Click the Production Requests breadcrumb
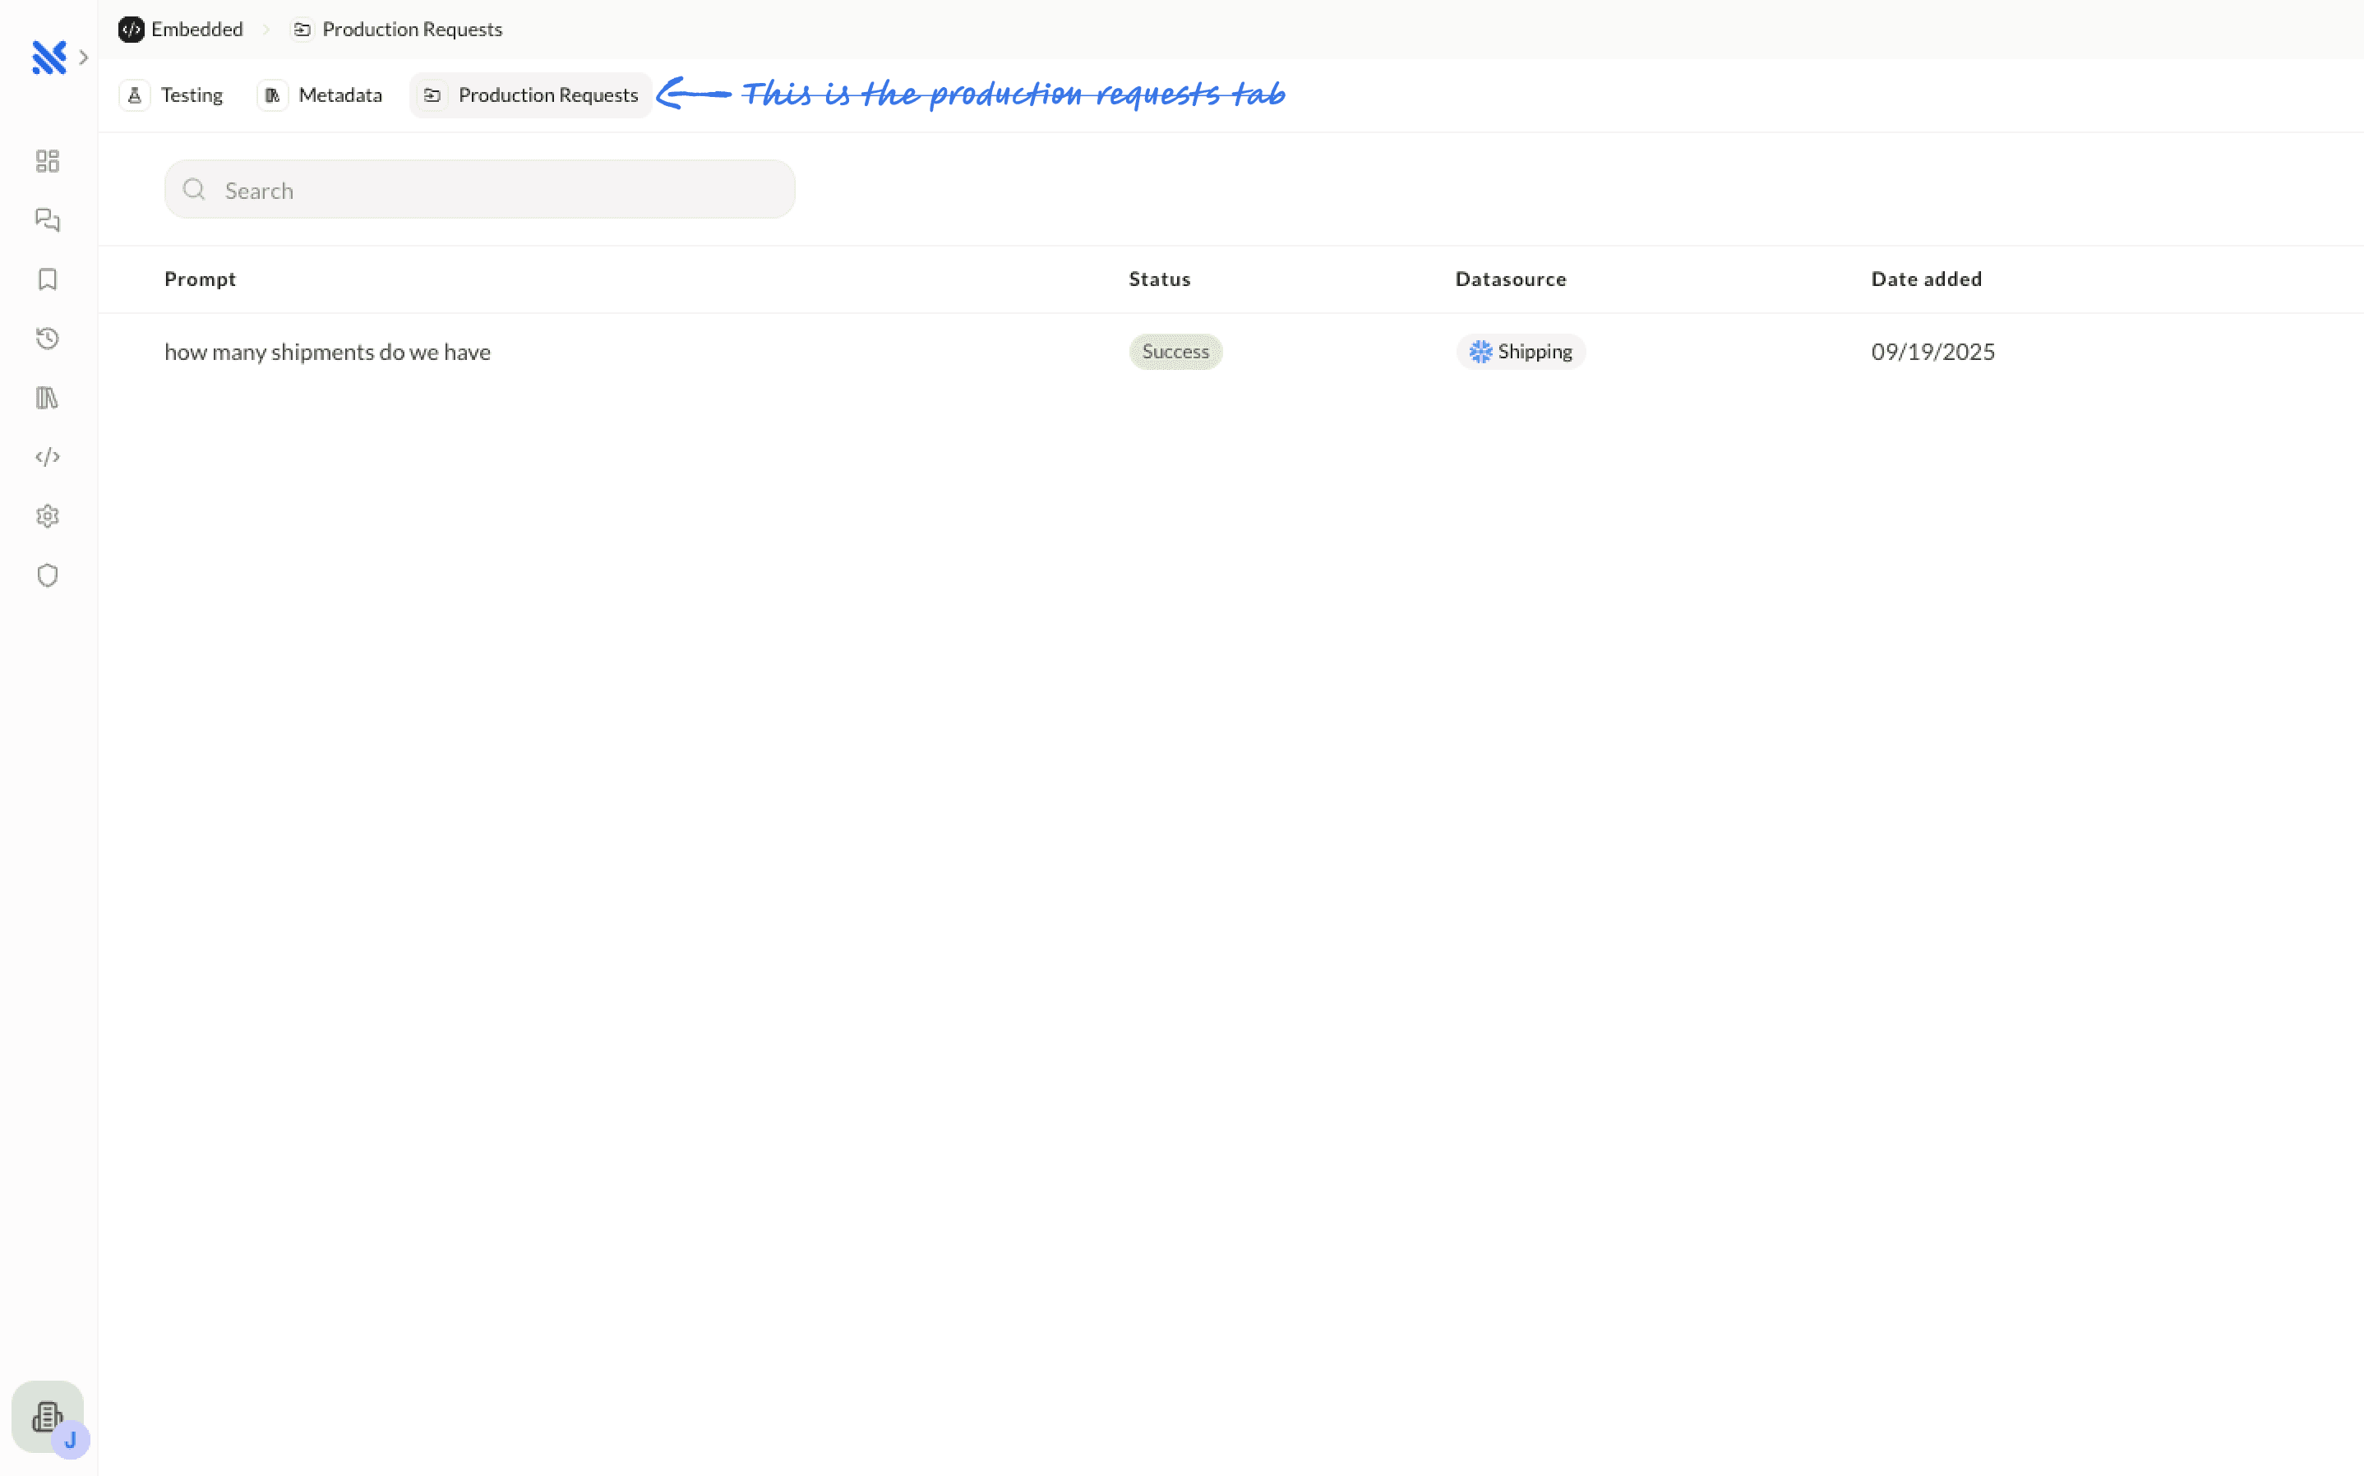Image resolution: width=2364 pixels, height=1476 pixels. pyautogui.click(x=398, y=30)
